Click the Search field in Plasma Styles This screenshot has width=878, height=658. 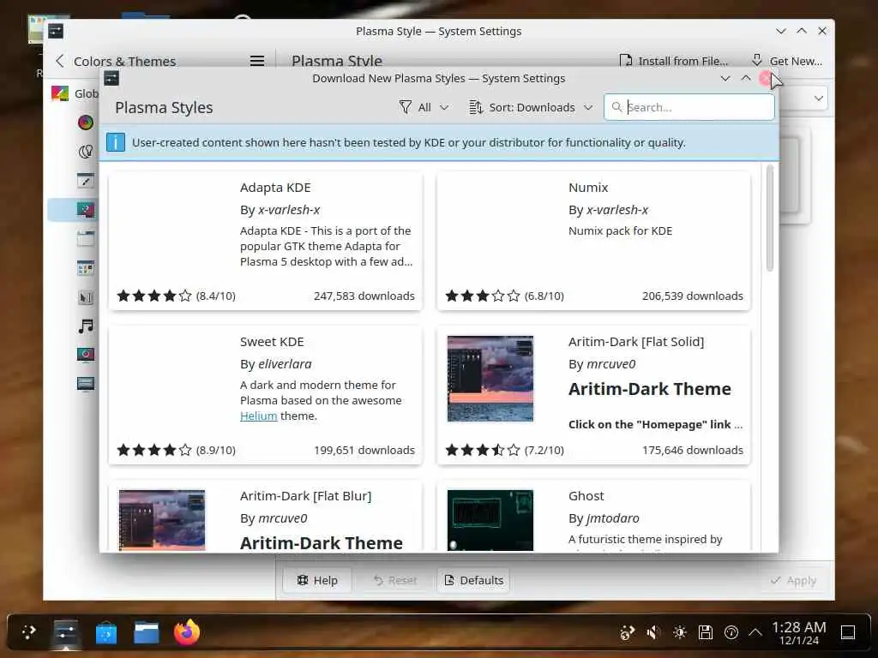689,107
